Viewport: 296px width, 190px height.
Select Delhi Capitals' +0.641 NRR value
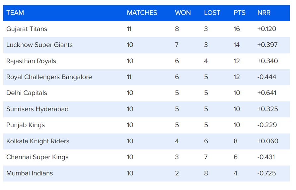point(266,93)
